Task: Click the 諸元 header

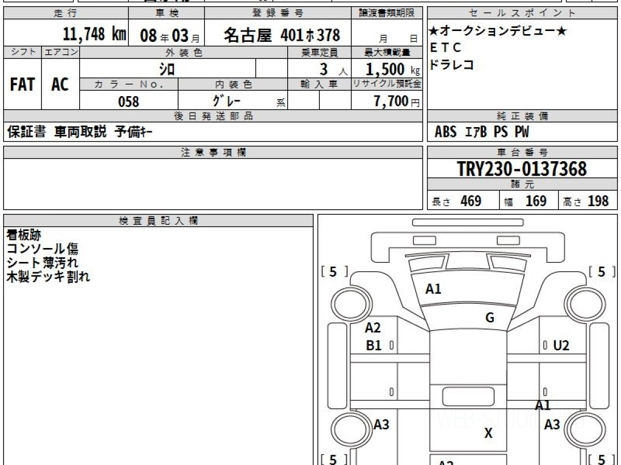Action: pos(523,184)
